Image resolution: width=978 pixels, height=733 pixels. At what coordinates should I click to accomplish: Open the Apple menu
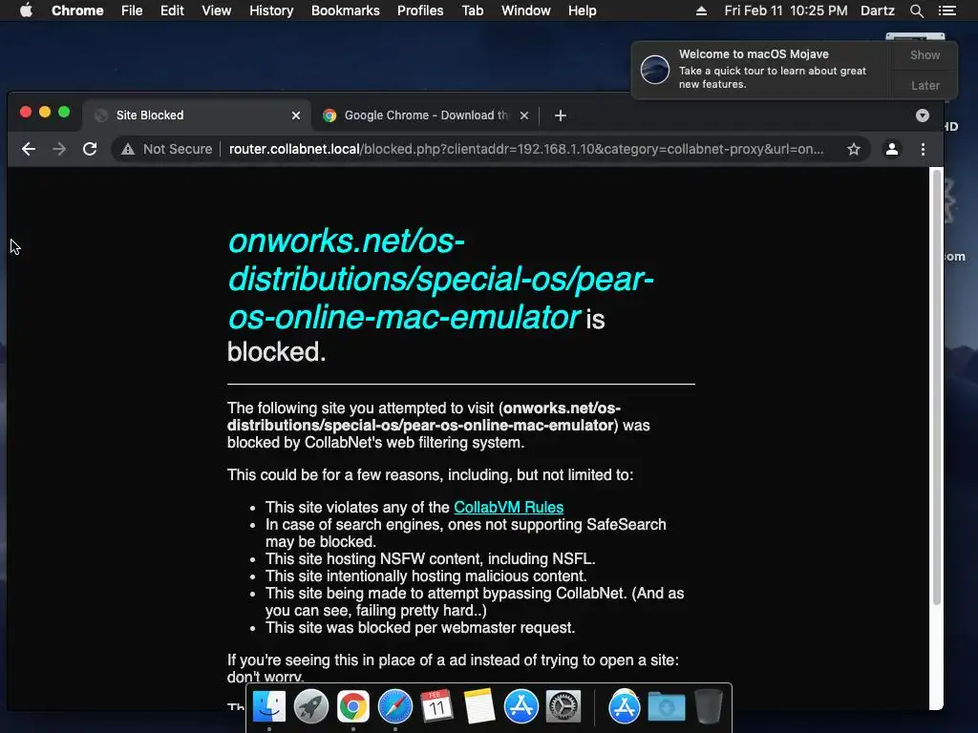(x=26, y=10)
